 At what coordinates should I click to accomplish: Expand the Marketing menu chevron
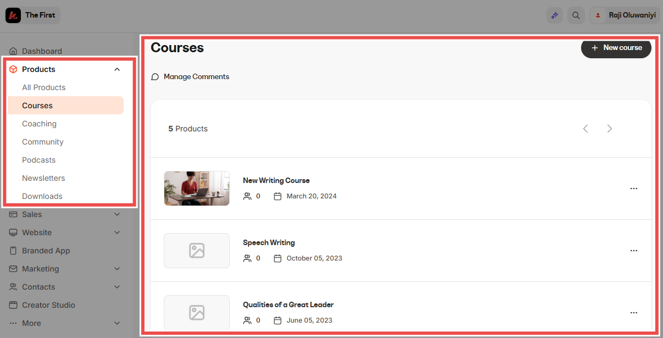point(117,269)
